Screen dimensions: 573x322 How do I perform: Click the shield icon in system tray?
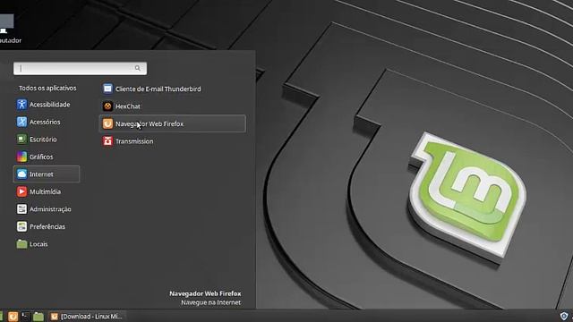point(564,316)
